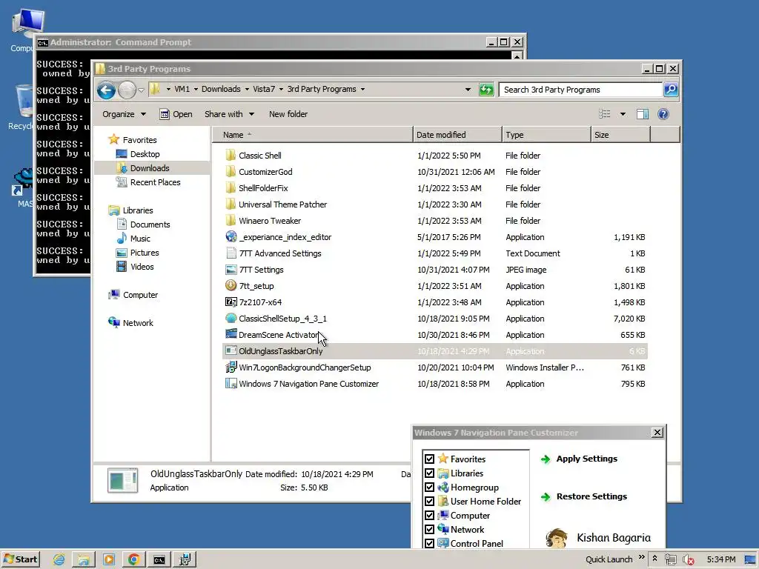Toggle the preview pane icon
The height and width of the screenshot is (569, 759).
tap(643, 114)
